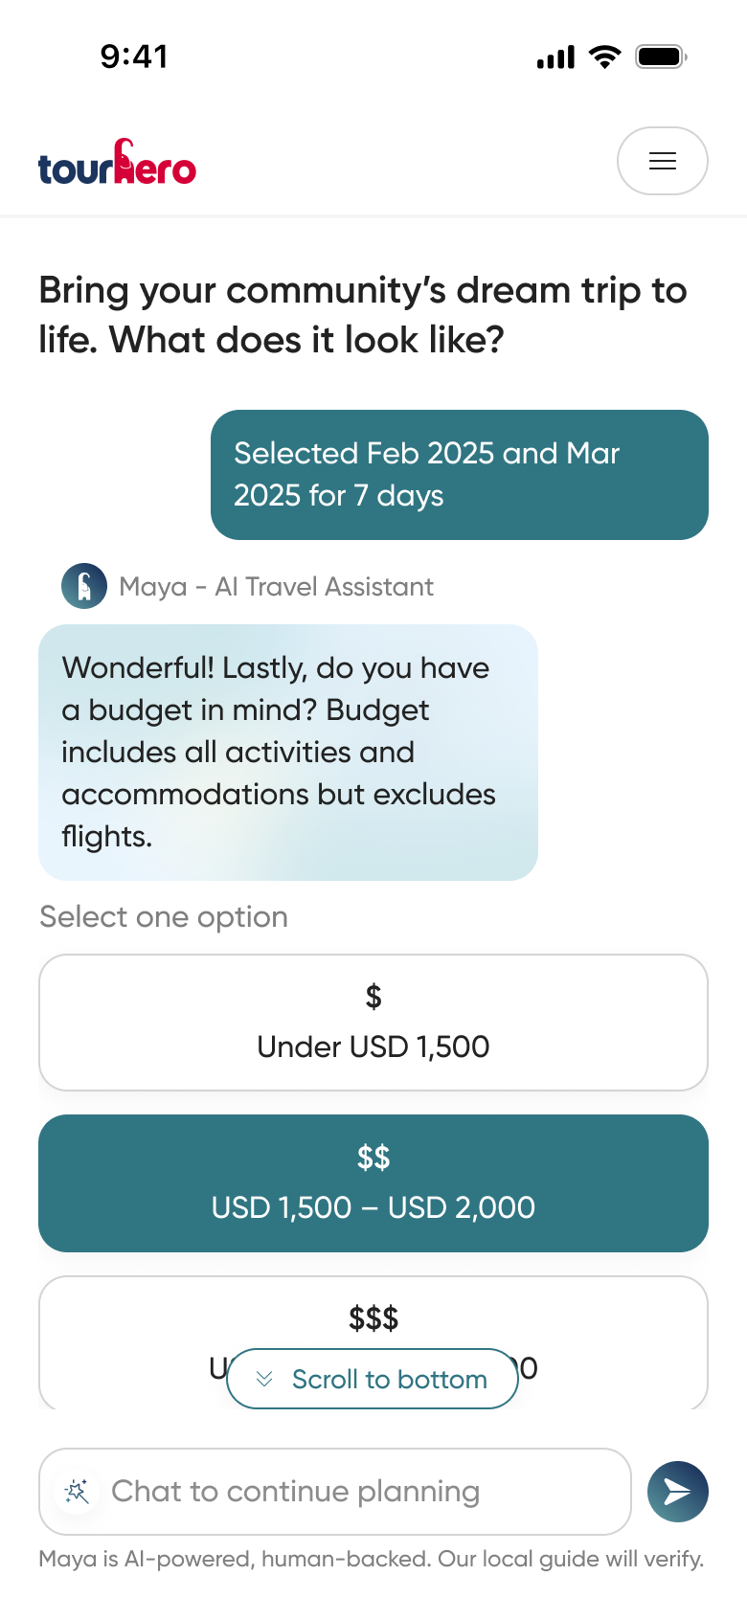Click the Scroll to bottom button
The image size is (747, 1620).
coord(373,1379)
